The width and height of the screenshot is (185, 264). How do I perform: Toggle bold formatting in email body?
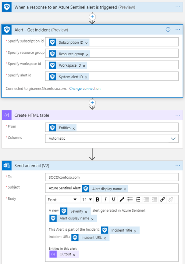coord(97,200)
